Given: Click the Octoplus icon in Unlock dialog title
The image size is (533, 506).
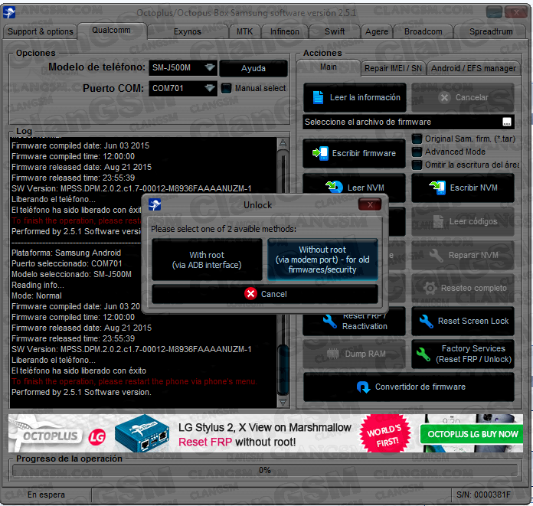Looking at the screenshot, I should pyautogui.click(x=155, y=204).
